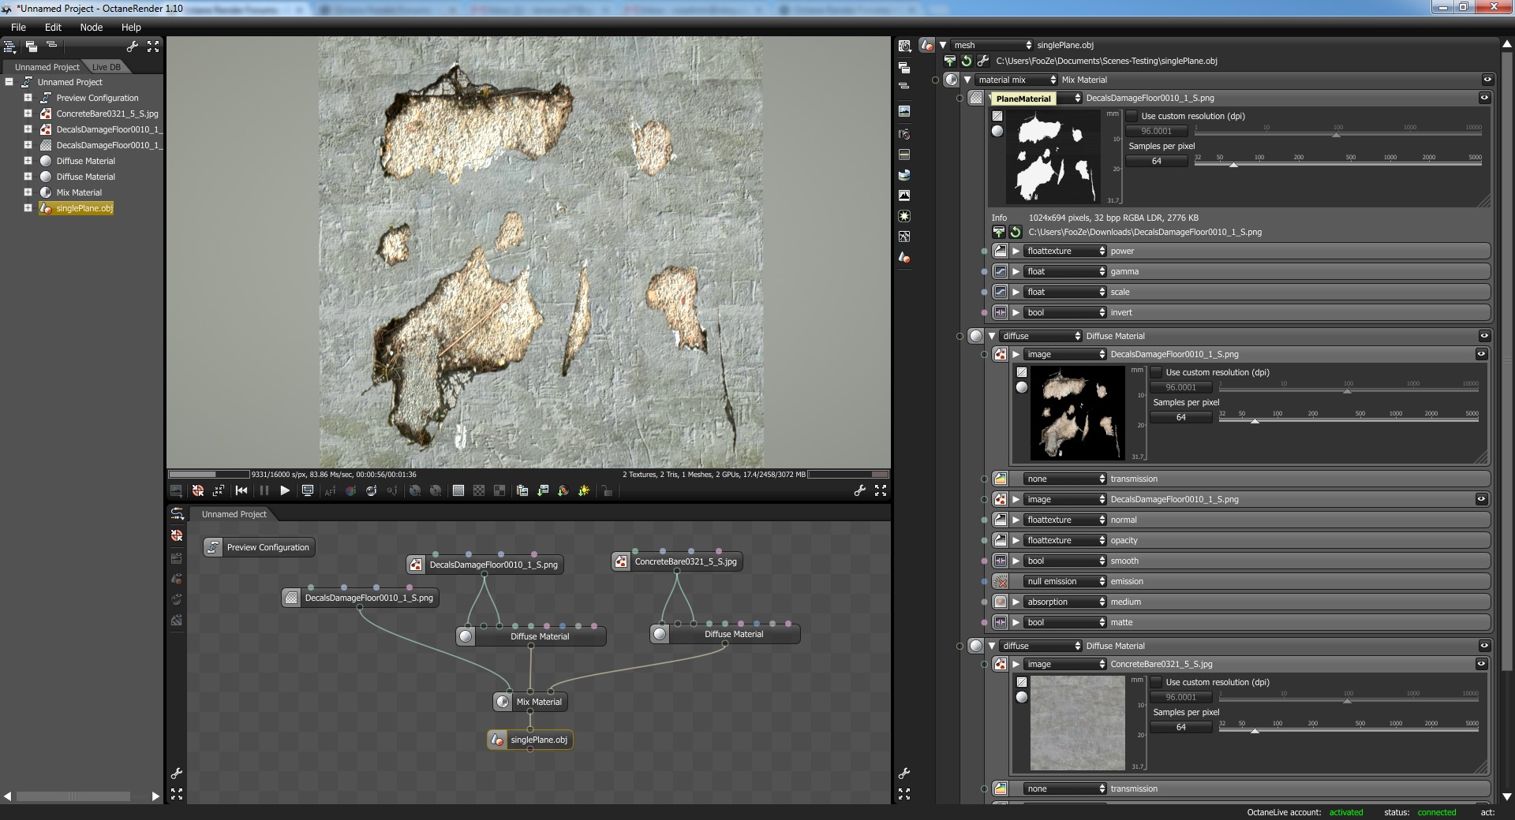The height and width of the screenshot is (820, 1515).
Task: Toggle the Mix Material eye visibility
Action: [1487, 80]
